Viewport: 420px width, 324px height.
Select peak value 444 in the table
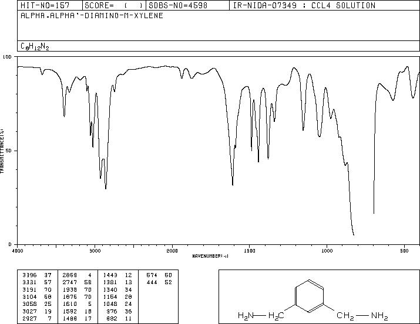152,282
